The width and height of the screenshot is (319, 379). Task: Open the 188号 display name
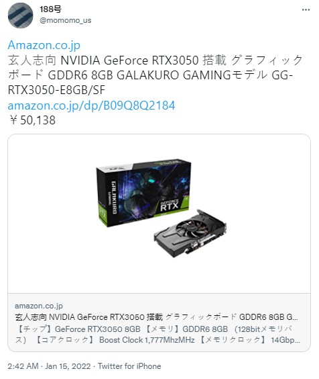pyautogui.click(x=50, y=9)
